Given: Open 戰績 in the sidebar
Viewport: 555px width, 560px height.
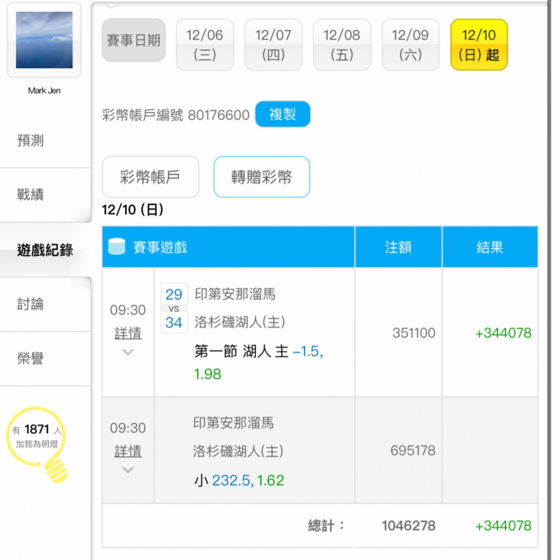Looking at the screenshot, I should pyautogui.click(x=31, y=195).
